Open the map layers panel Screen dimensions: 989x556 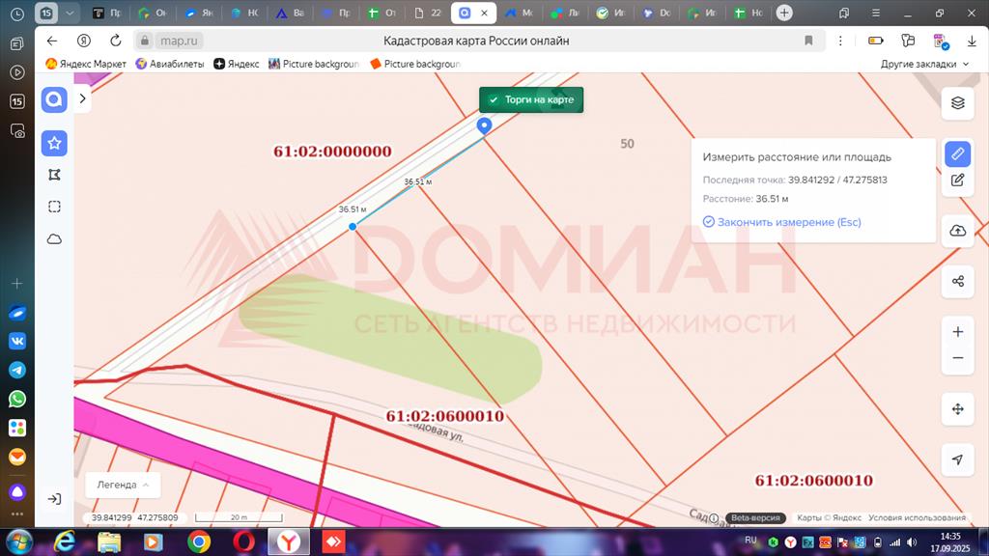957,103
